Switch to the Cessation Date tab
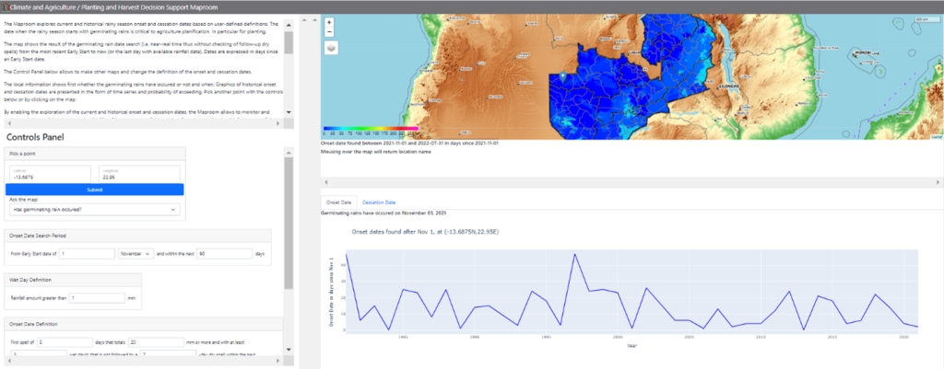Viewport: 944px width, 369px height. coord(379,202)
